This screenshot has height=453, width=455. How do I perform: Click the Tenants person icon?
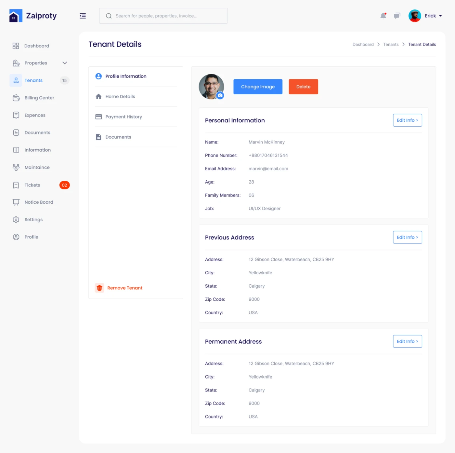click(x=16, y=80)
